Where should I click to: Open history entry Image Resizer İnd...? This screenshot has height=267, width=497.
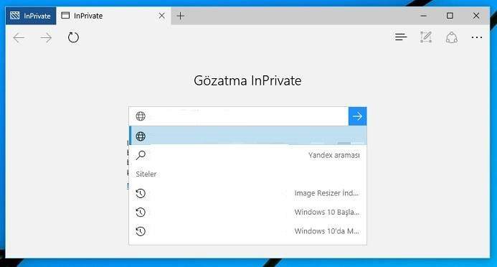pos(248,193)
